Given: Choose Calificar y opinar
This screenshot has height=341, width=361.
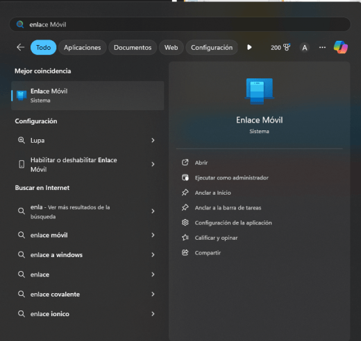Looking at the screenshot, I should (x=216, y=238).
